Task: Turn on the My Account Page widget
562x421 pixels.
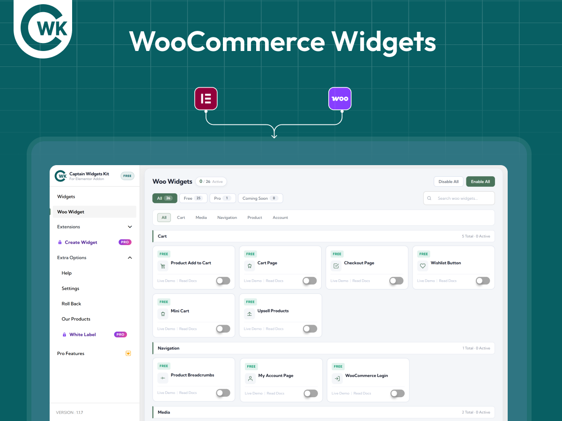Action: coord(311,393)
